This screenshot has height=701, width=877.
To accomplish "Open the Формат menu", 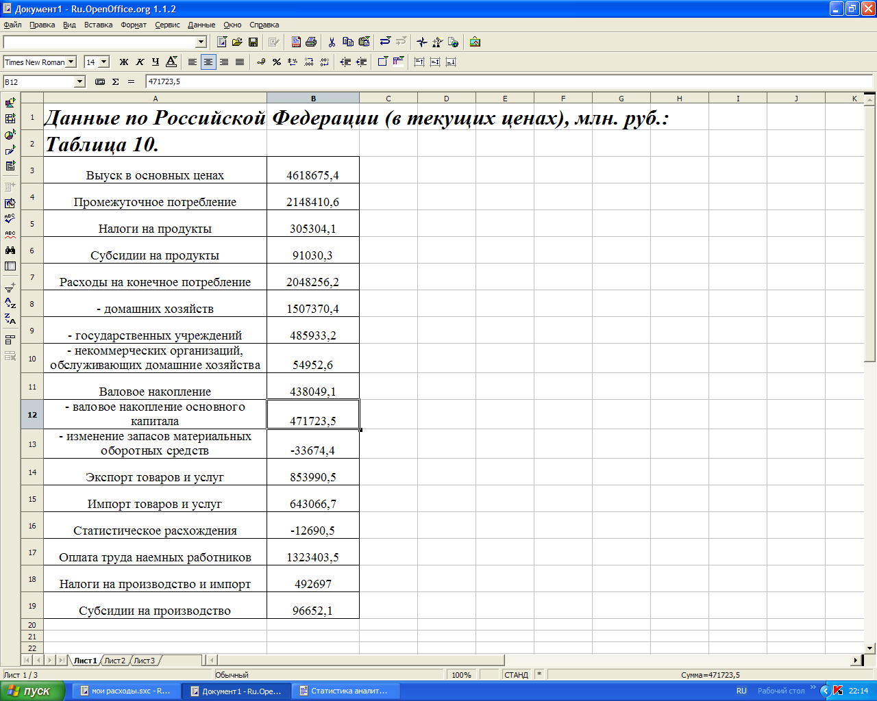I will point(134,25).
